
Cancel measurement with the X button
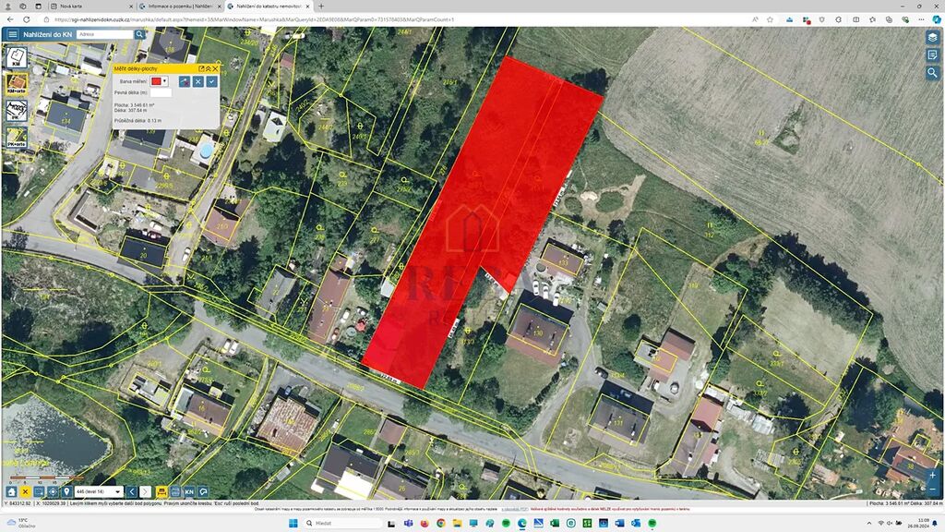[x=197, y=81]
